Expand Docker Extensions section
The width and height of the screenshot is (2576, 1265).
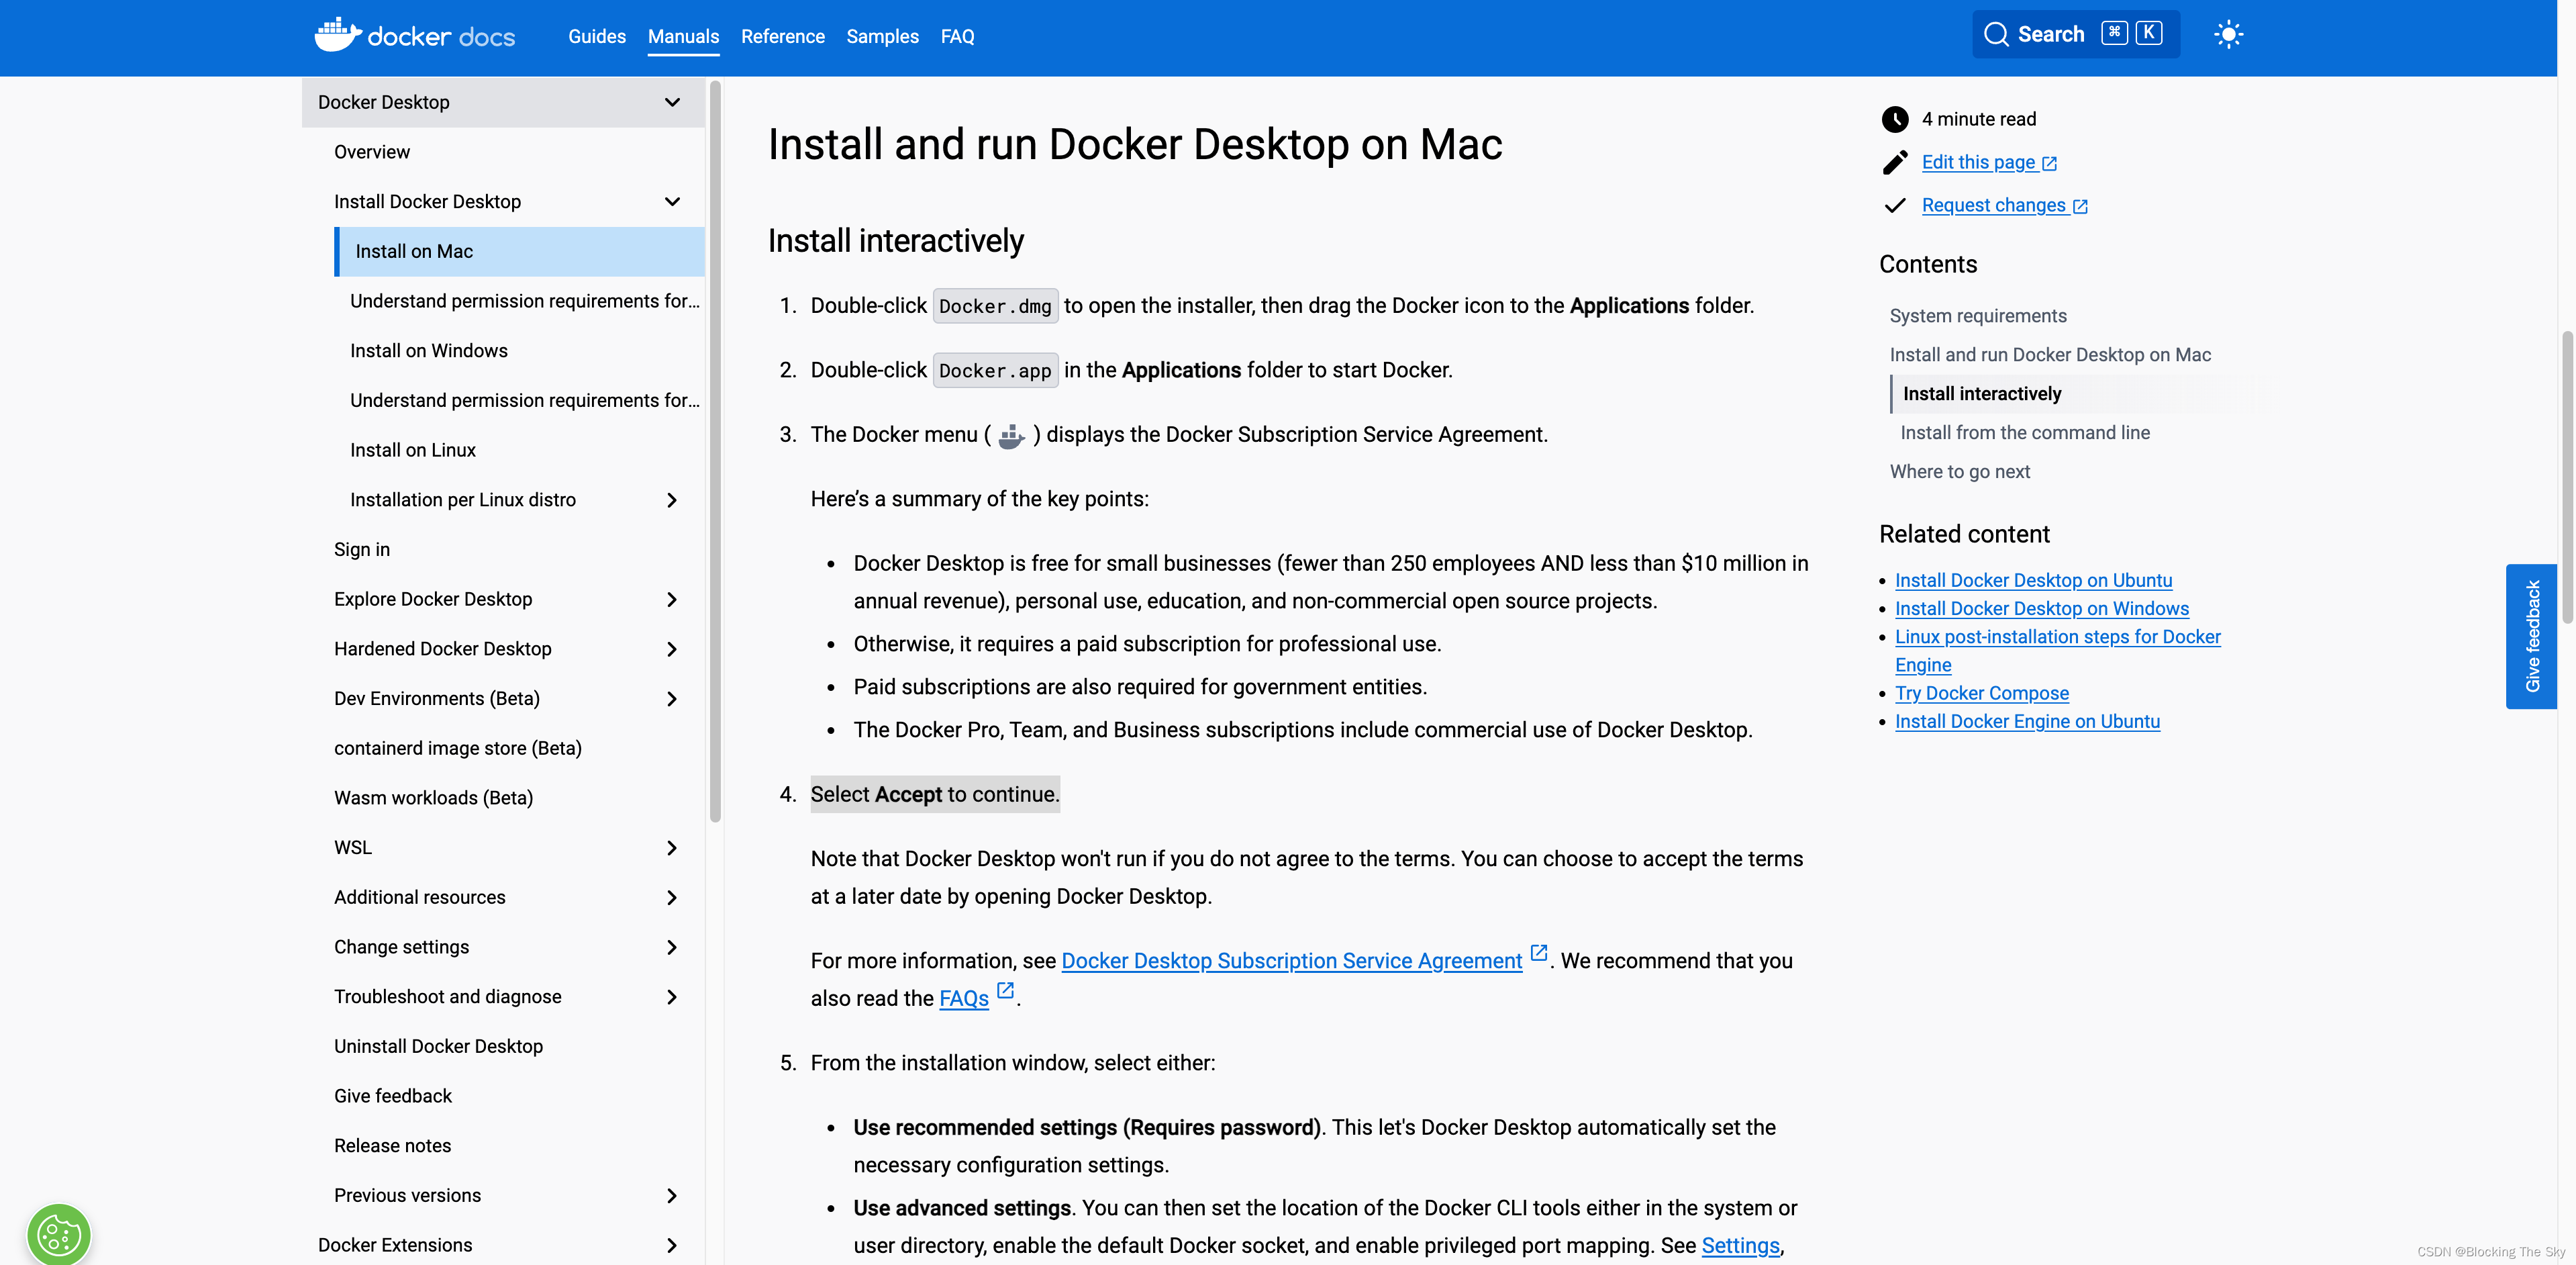672,1245
